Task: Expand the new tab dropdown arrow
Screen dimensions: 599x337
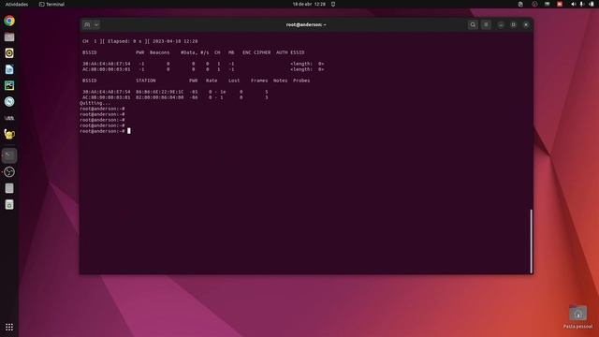Action: tap(96, 25)
